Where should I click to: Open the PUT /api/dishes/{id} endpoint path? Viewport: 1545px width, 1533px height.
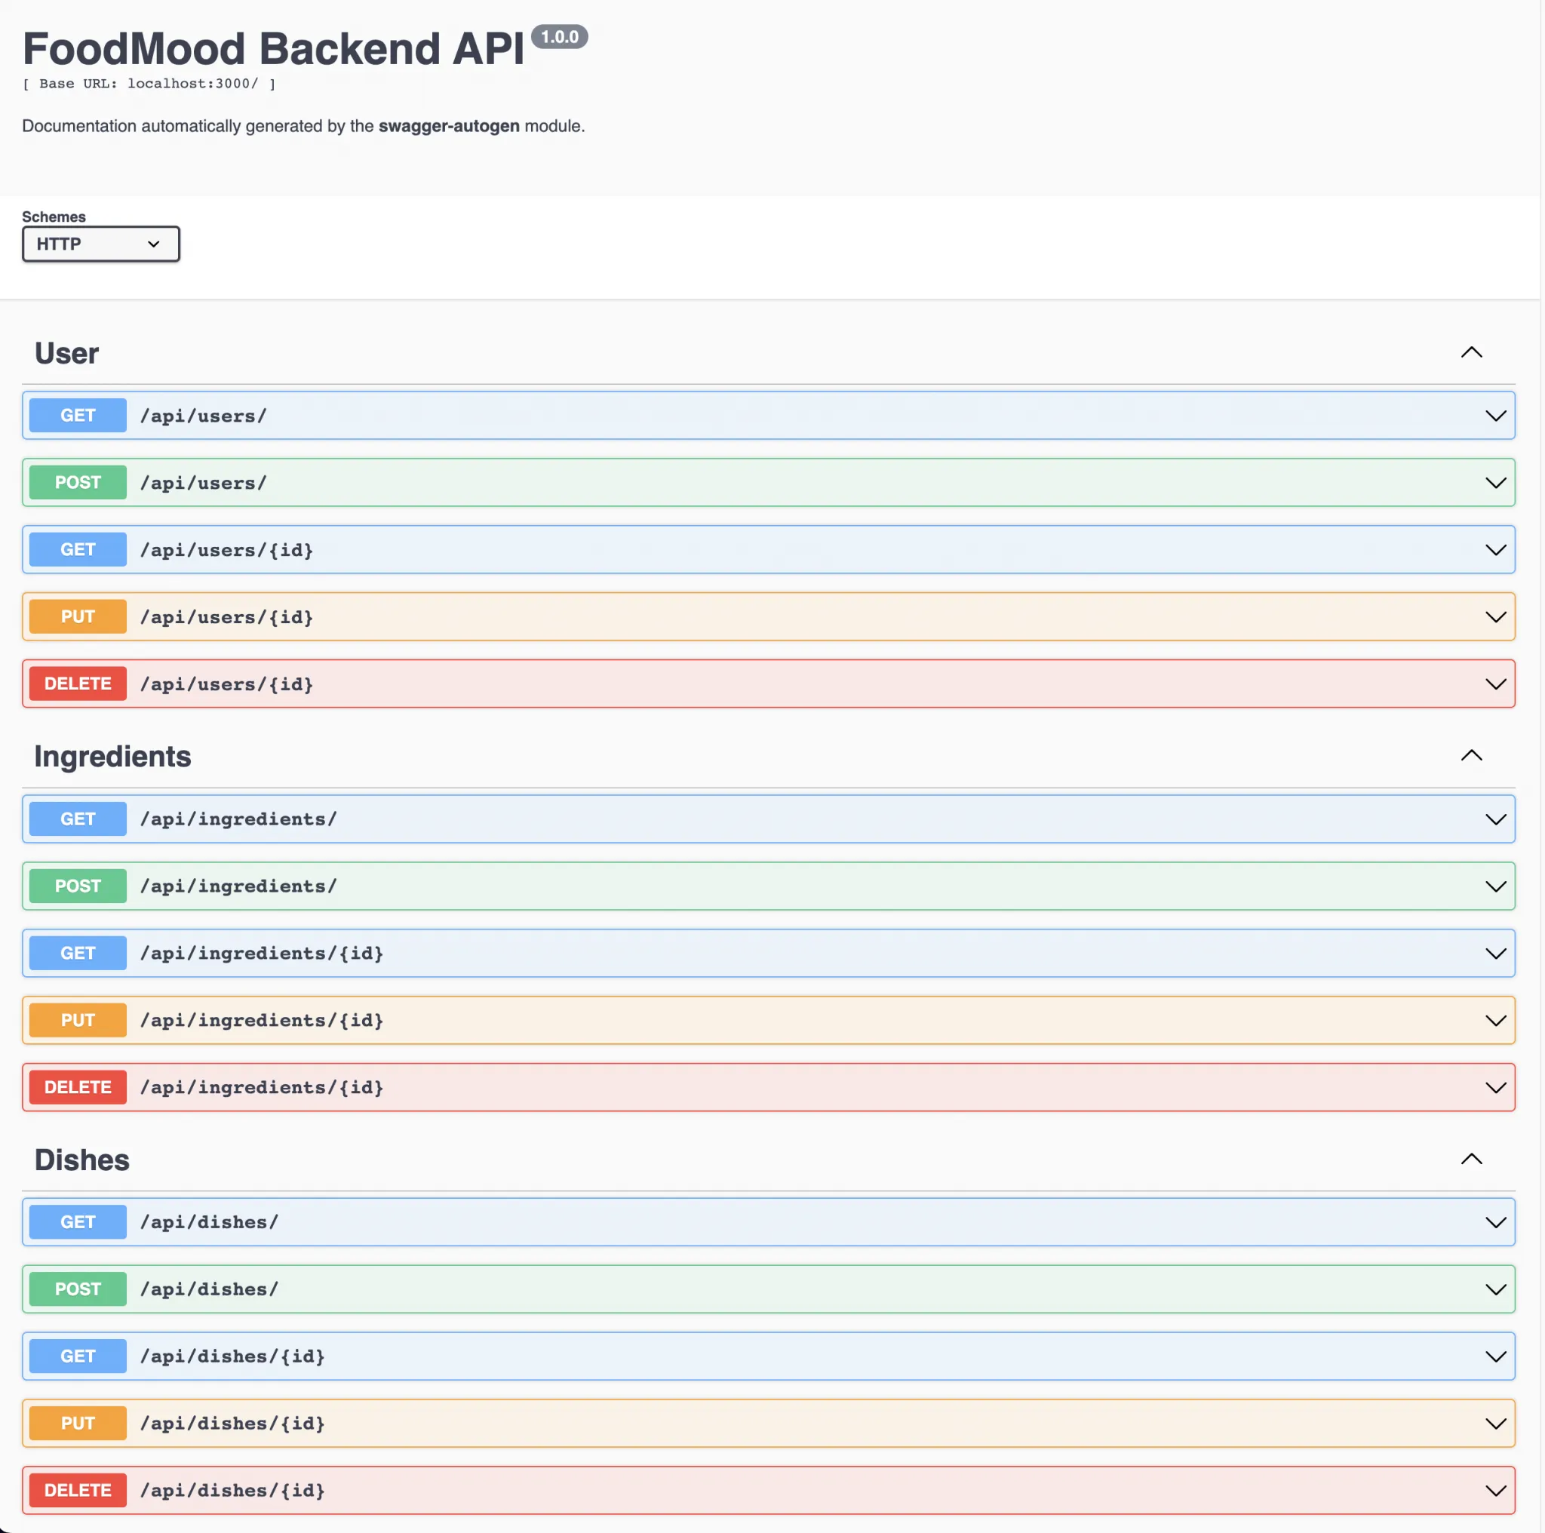pos(232,1424)
